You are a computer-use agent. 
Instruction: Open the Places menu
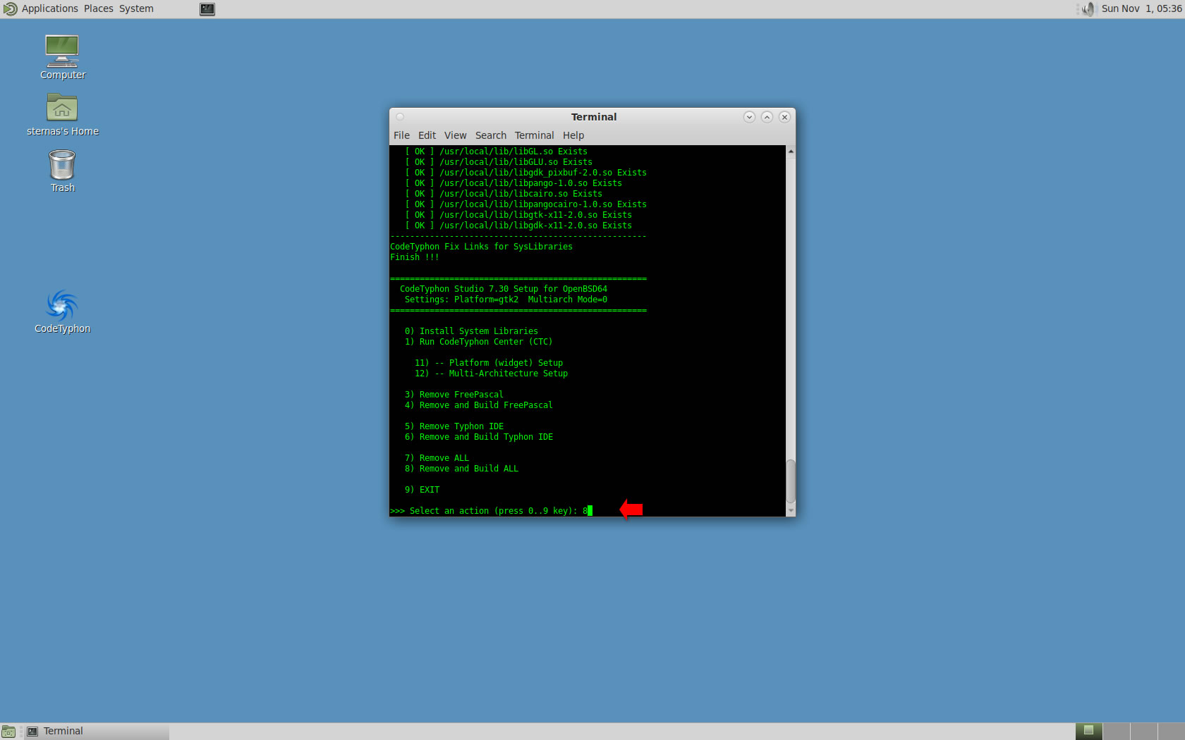[x=98, y=8]
